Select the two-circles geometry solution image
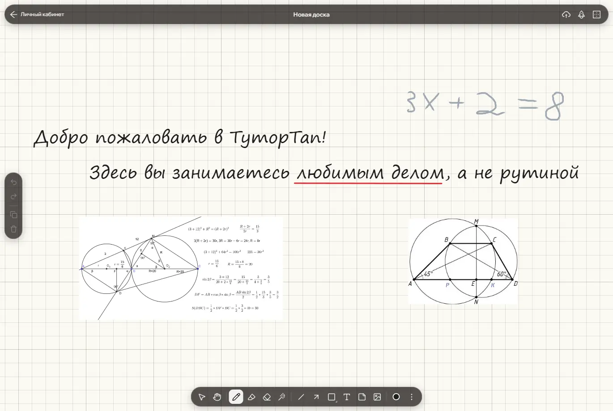The width and height of the screenshot is (613, 411). click(181, 268)
